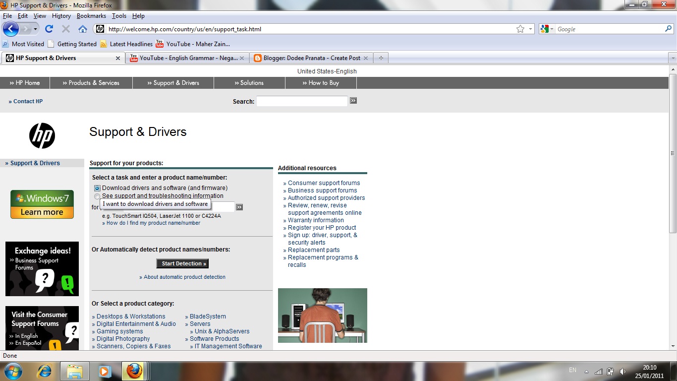Image resolution: width=677 pixels, height=381 pixels.
Task: Click the Start Detection button
Action: [x=182, y=263]
